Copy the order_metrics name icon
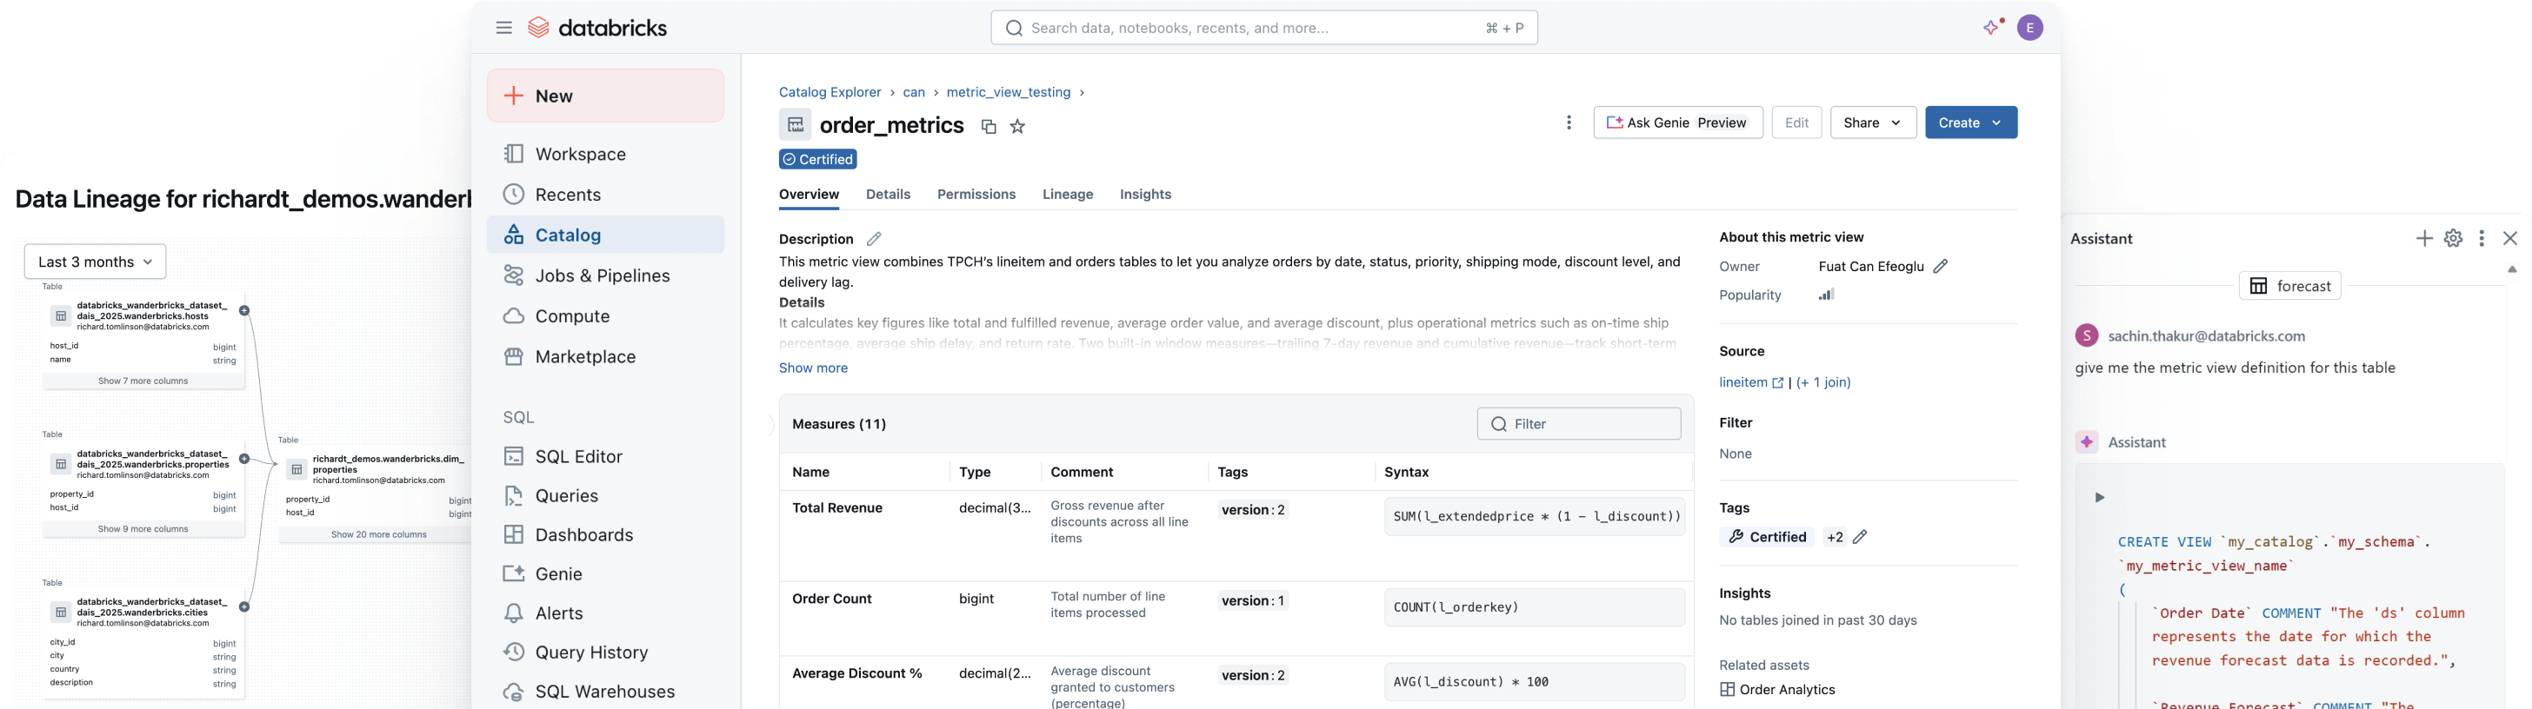The height and width of the screenshot is (709, 2532). pyautogui.click(x=988, y=127)
